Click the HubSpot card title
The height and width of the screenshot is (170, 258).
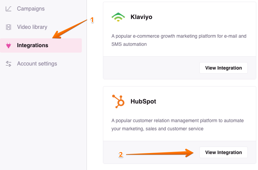143,101
